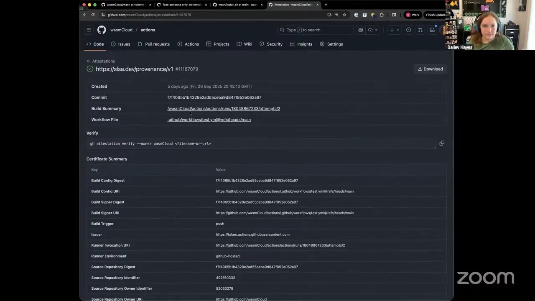Switch to the 'wasmCloud/wash at volume' browser tab
This screenshot has width=535, height=301.
click(x=125, y=5)
